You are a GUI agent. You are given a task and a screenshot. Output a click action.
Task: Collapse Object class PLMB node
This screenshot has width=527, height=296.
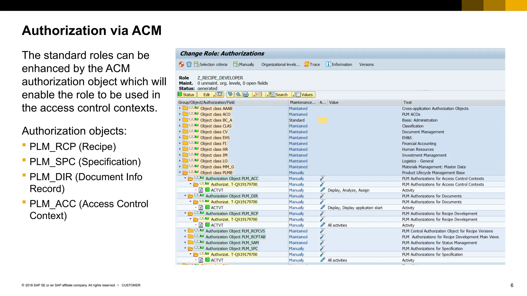click(x=180, y=172)
